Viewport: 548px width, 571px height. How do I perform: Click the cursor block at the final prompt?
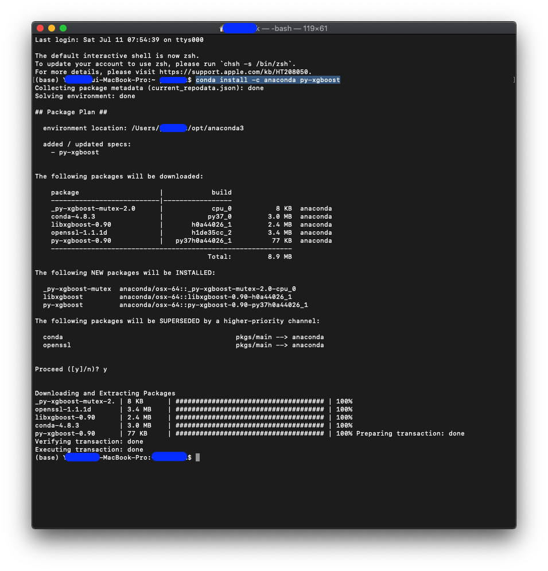198,457
